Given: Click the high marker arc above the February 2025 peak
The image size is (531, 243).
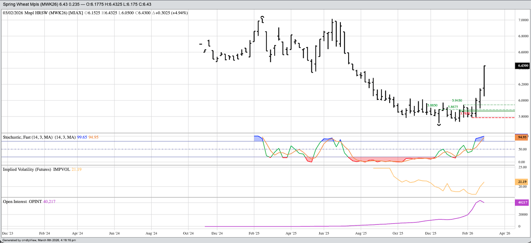Looking at the screenshot, I should [x=262, y=17].
